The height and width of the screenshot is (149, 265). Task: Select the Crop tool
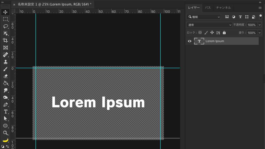point(5,40)
